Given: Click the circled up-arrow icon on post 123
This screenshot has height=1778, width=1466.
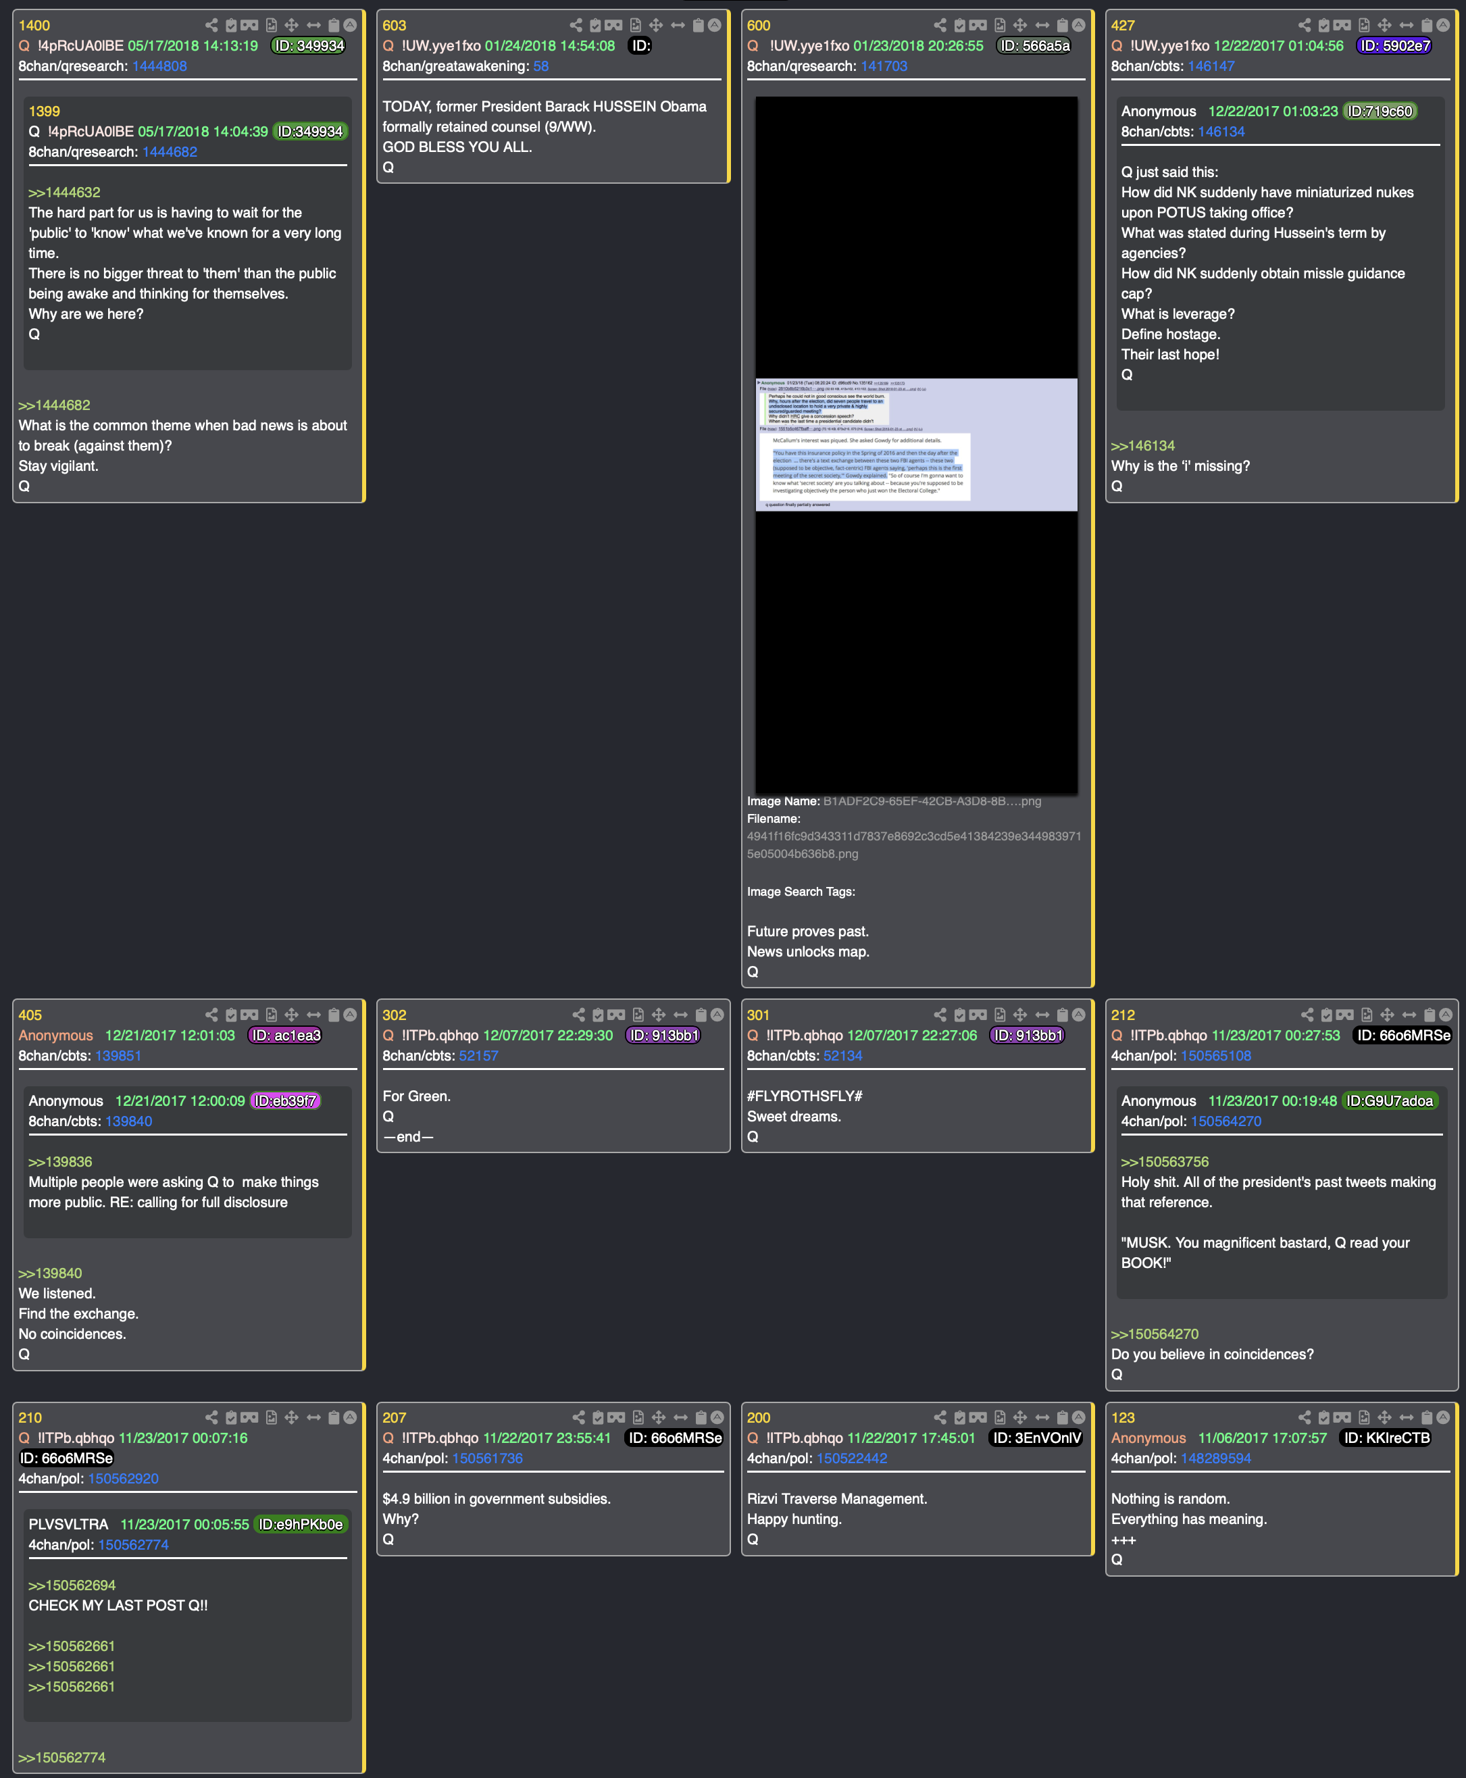Looking at the screenshot, I should click(1443, 1417).
